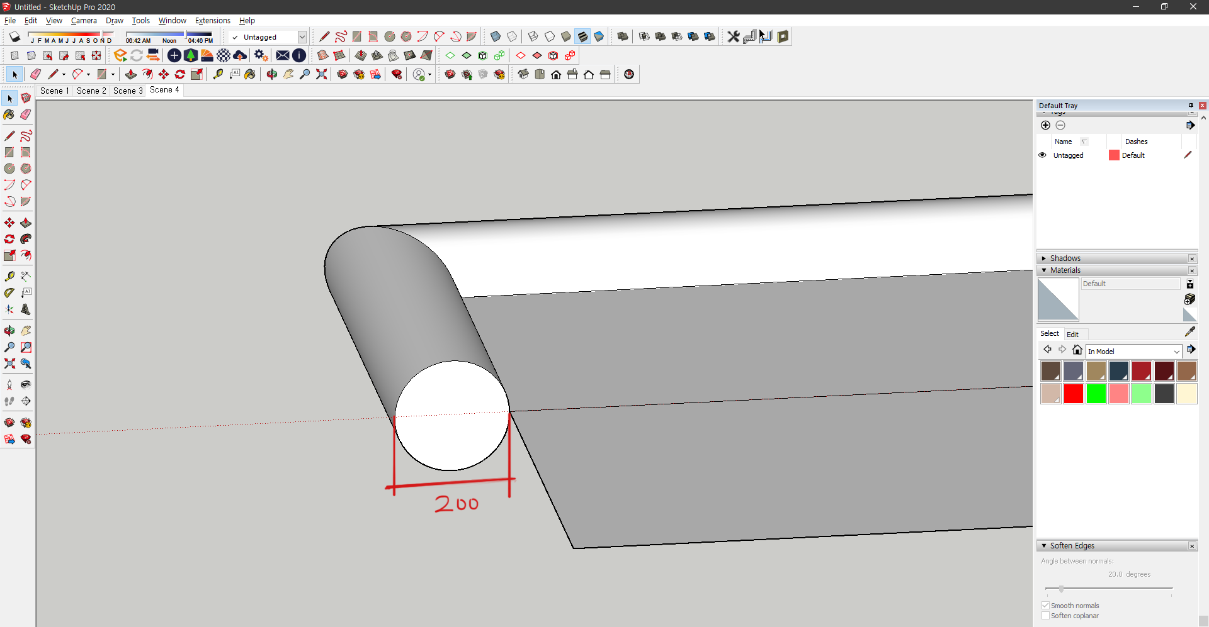
Task: Select the Pan hand tool in top toolbar
Action: pyautogui.click(x=288, y=74)
